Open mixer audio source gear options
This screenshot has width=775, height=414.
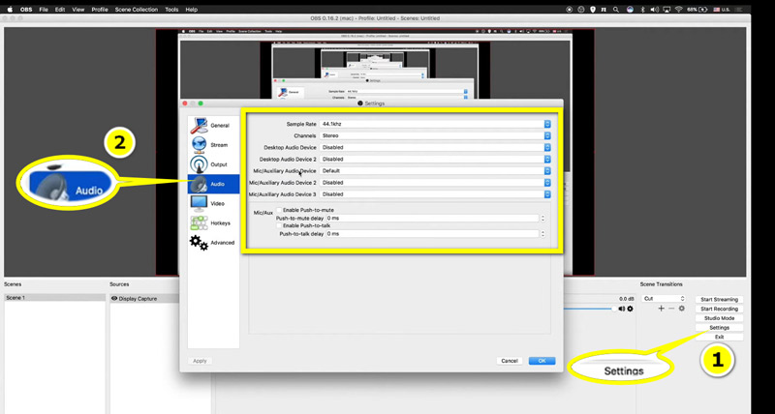point(630,309)
